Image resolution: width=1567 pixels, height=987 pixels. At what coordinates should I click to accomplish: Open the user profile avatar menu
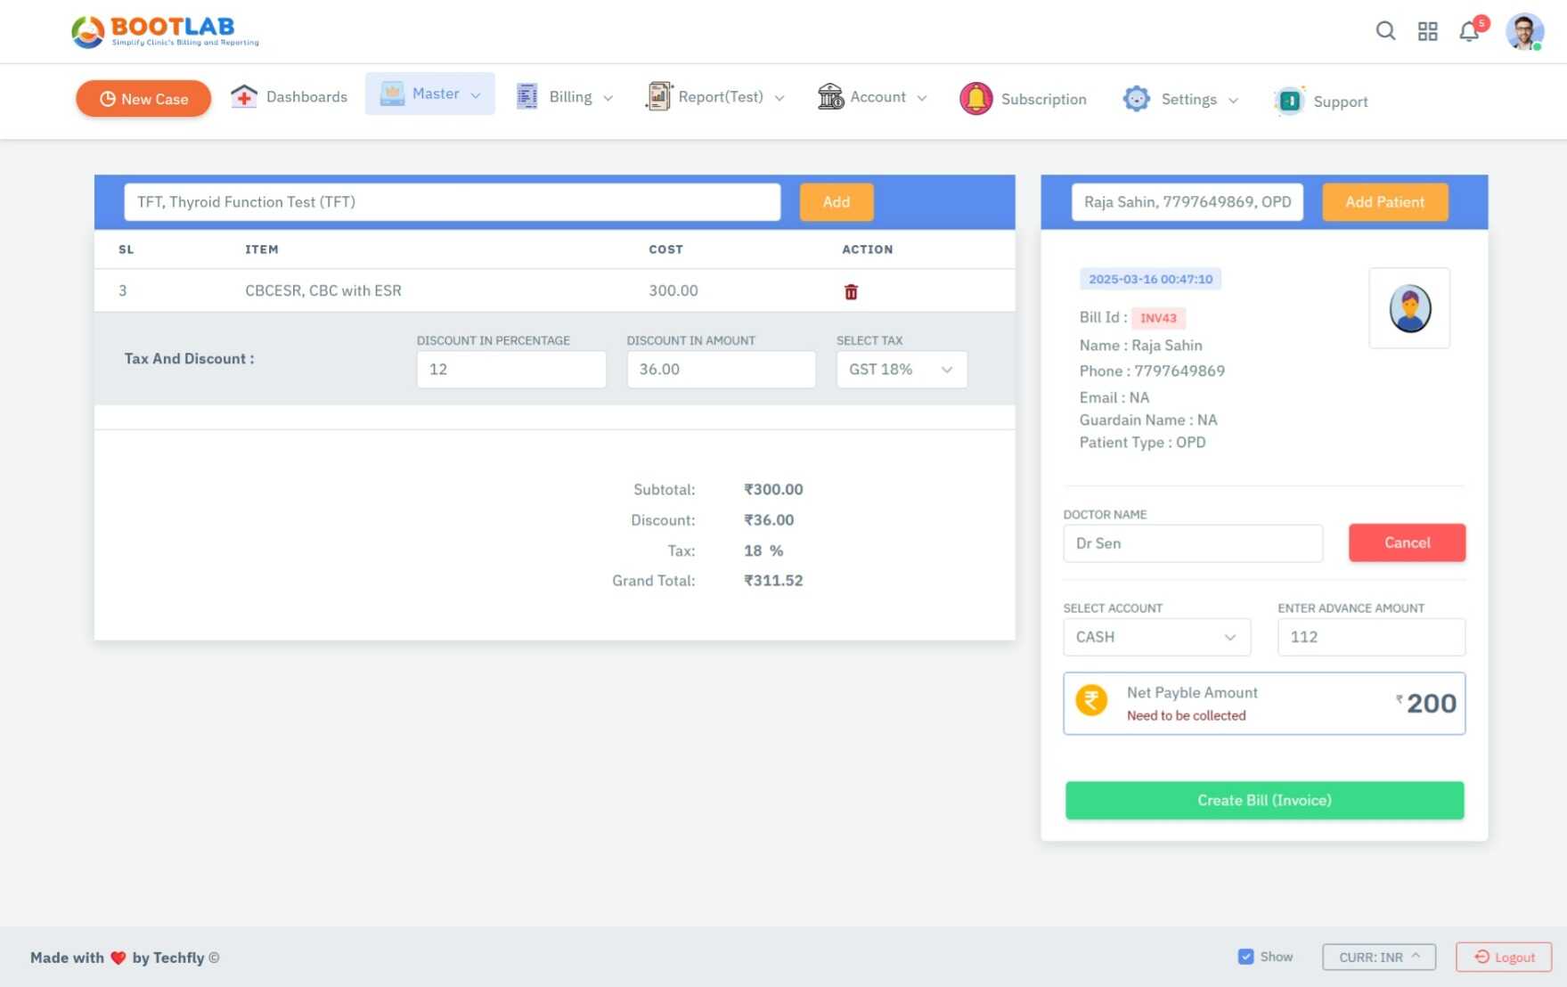pyautogui.click(x=1524, y=31)
